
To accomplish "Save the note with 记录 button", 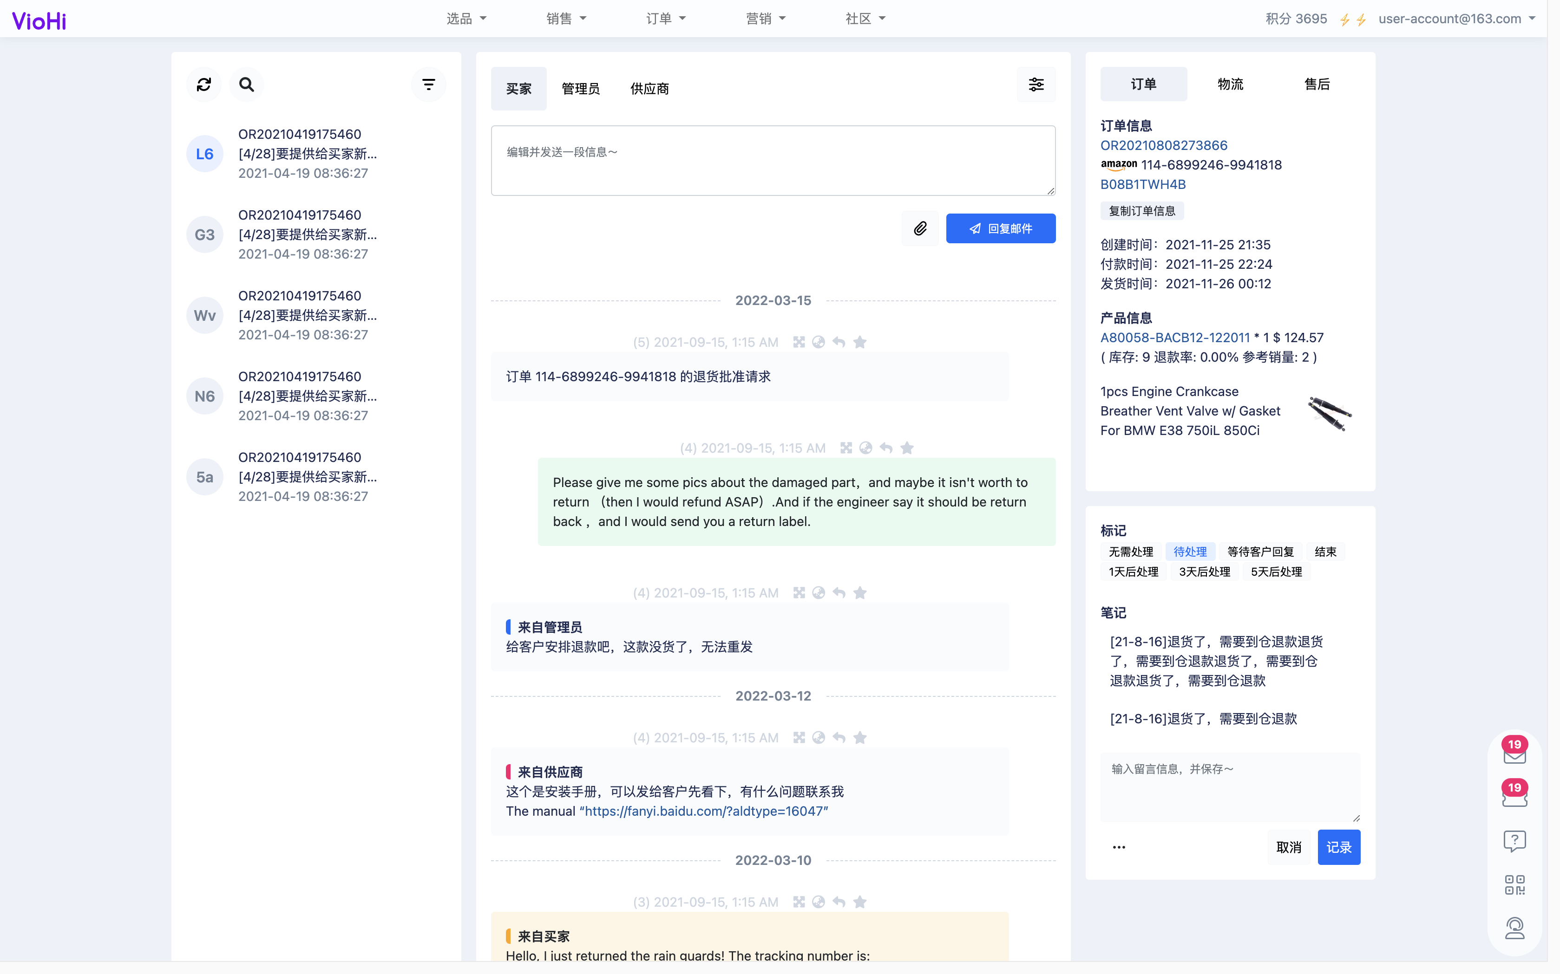I will point(1339,847).
